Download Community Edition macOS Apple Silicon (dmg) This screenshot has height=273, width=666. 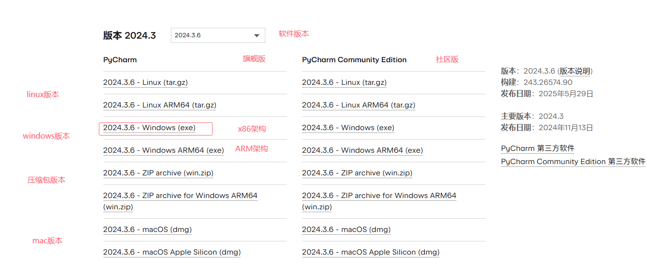tap(371, 252)
